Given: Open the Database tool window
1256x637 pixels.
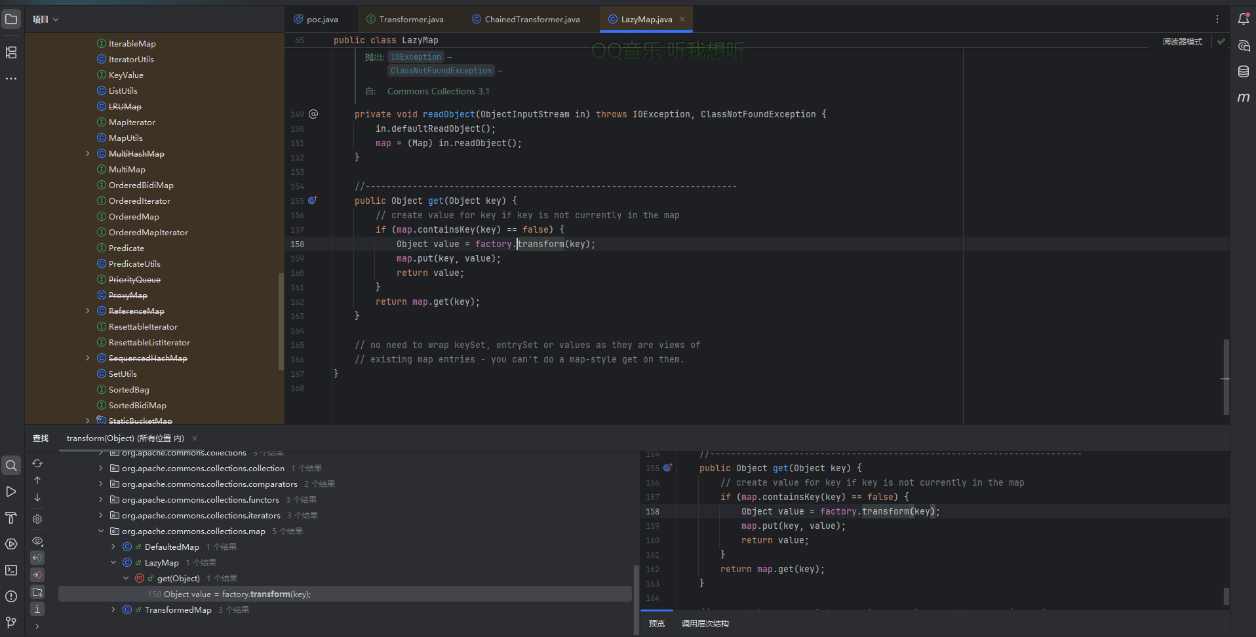Looking at the screenshot, I should tap(1243, 71).
